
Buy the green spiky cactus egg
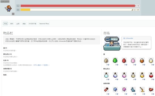115,60
